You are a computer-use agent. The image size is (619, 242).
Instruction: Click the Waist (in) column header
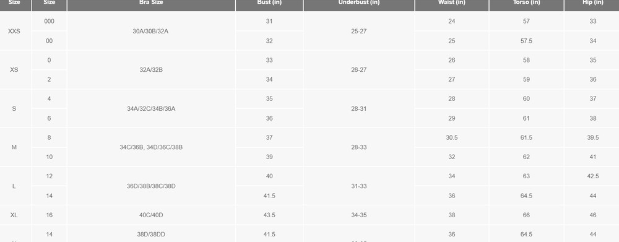pyautogui.click(x=452, y=3)
